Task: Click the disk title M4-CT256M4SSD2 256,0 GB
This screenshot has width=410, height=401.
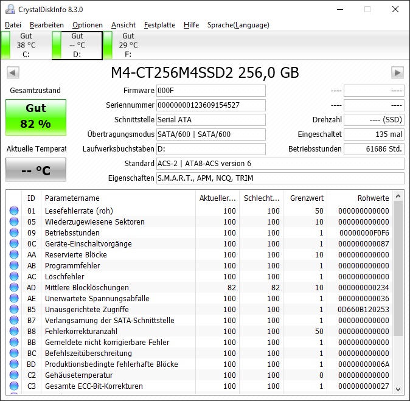Action: point(205,72)
